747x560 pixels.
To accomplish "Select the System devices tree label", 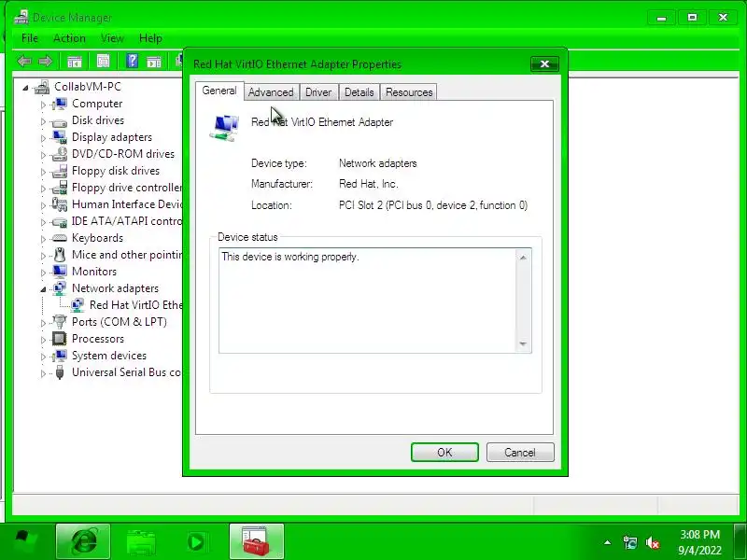I will 109,356.
